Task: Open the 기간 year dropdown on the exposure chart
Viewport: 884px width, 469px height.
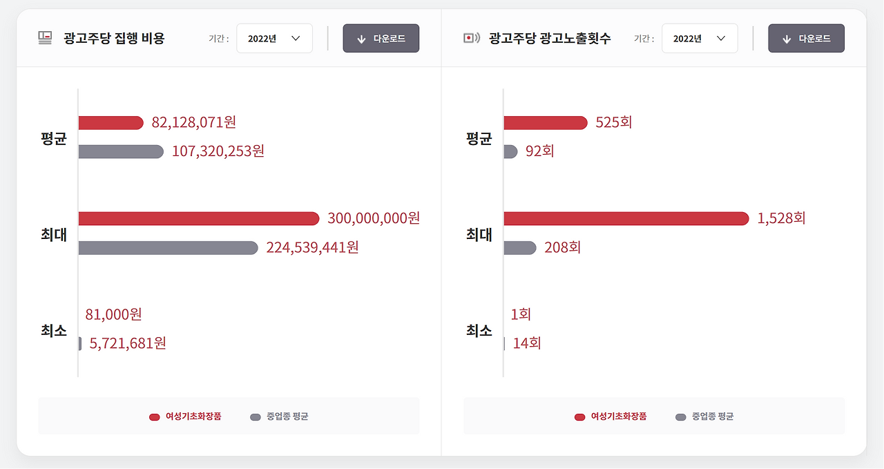Action: 700,38
